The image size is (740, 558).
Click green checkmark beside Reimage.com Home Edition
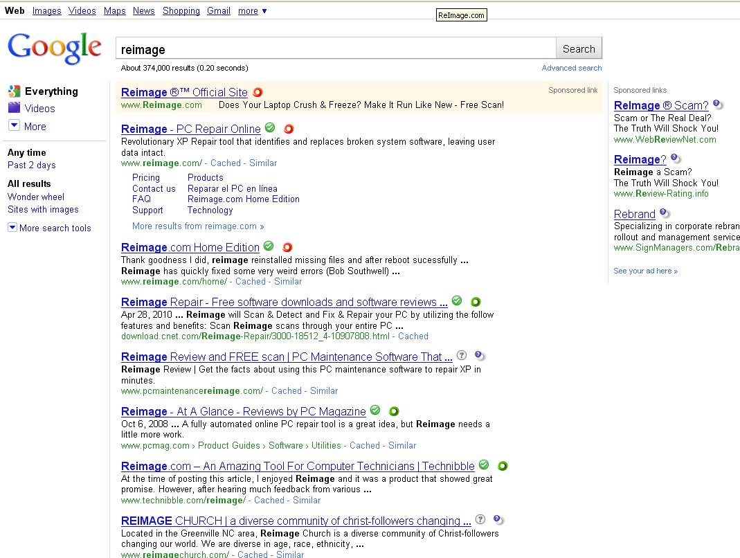tap(269, 246)
